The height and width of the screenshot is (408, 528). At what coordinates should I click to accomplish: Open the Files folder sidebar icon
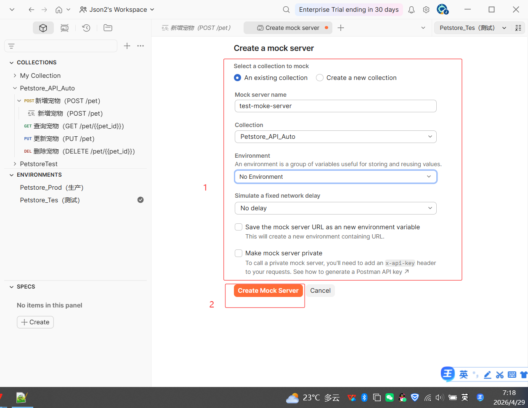coord(108,28)
